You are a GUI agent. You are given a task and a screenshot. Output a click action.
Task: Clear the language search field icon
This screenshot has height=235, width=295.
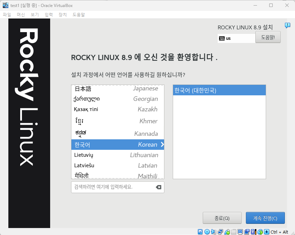pyautogui.click(x=158, y=187)
